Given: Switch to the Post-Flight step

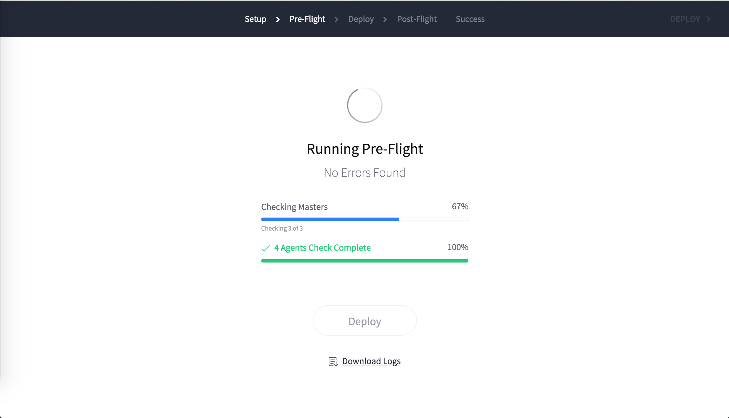Looking at the screenshot, I should [417, 19].
